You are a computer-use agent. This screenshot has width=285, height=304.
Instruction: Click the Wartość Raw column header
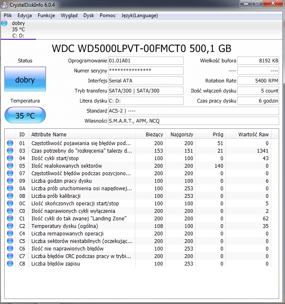(x=249, y=134)
